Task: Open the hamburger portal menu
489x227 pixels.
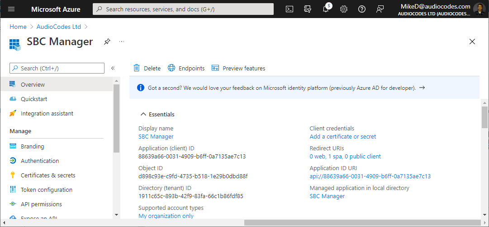Action: (x=12, y=9)
